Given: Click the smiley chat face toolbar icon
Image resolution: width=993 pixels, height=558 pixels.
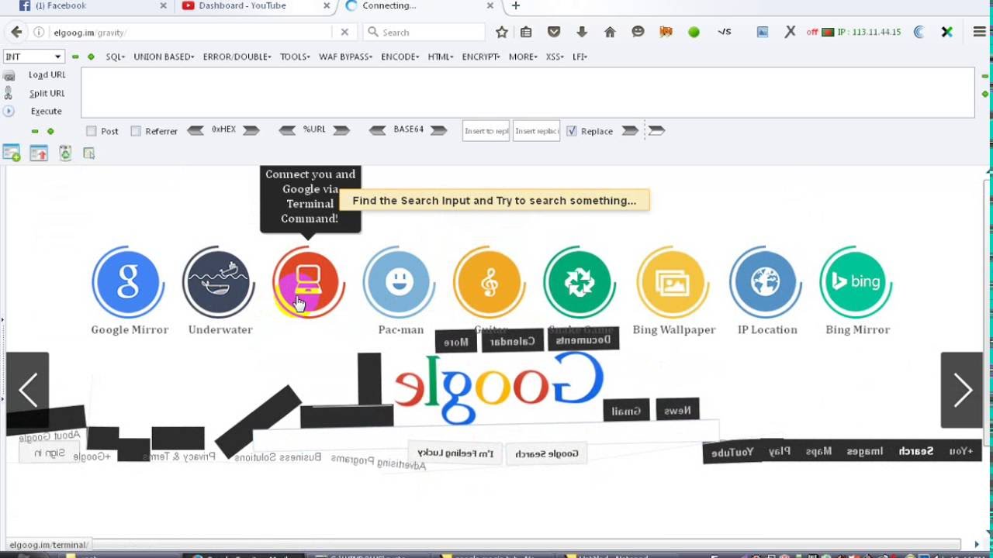Looking at the screenshot, I should pos(638,32).
